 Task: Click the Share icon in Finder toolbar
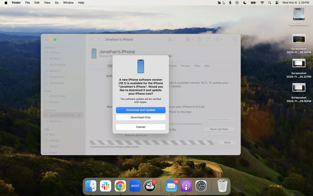pyautogui.click(x=200, y=40)
